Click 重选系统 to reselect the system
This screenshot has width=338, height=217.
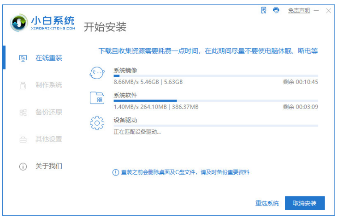coord(267,203)
